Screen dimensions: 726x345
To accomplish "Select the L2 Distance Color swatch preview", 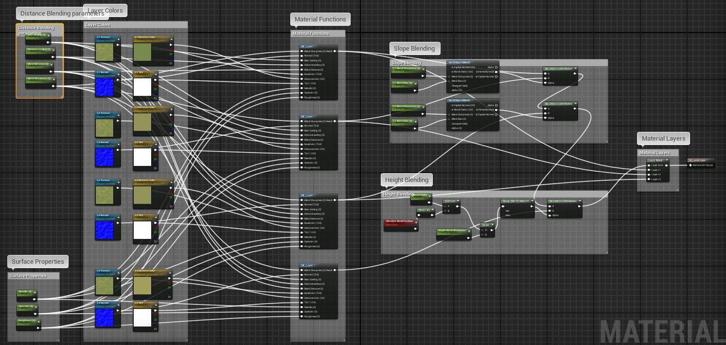I will [142, 123].
